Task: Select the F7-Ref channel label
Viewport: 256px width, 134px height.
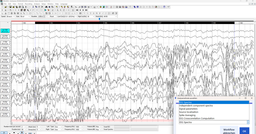Action: 5,43
